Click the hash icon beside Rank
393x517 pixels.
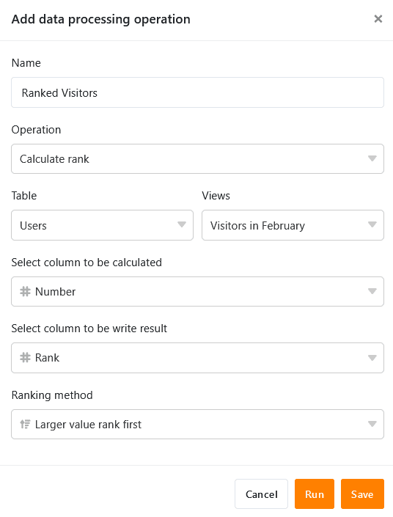point(25,357)
